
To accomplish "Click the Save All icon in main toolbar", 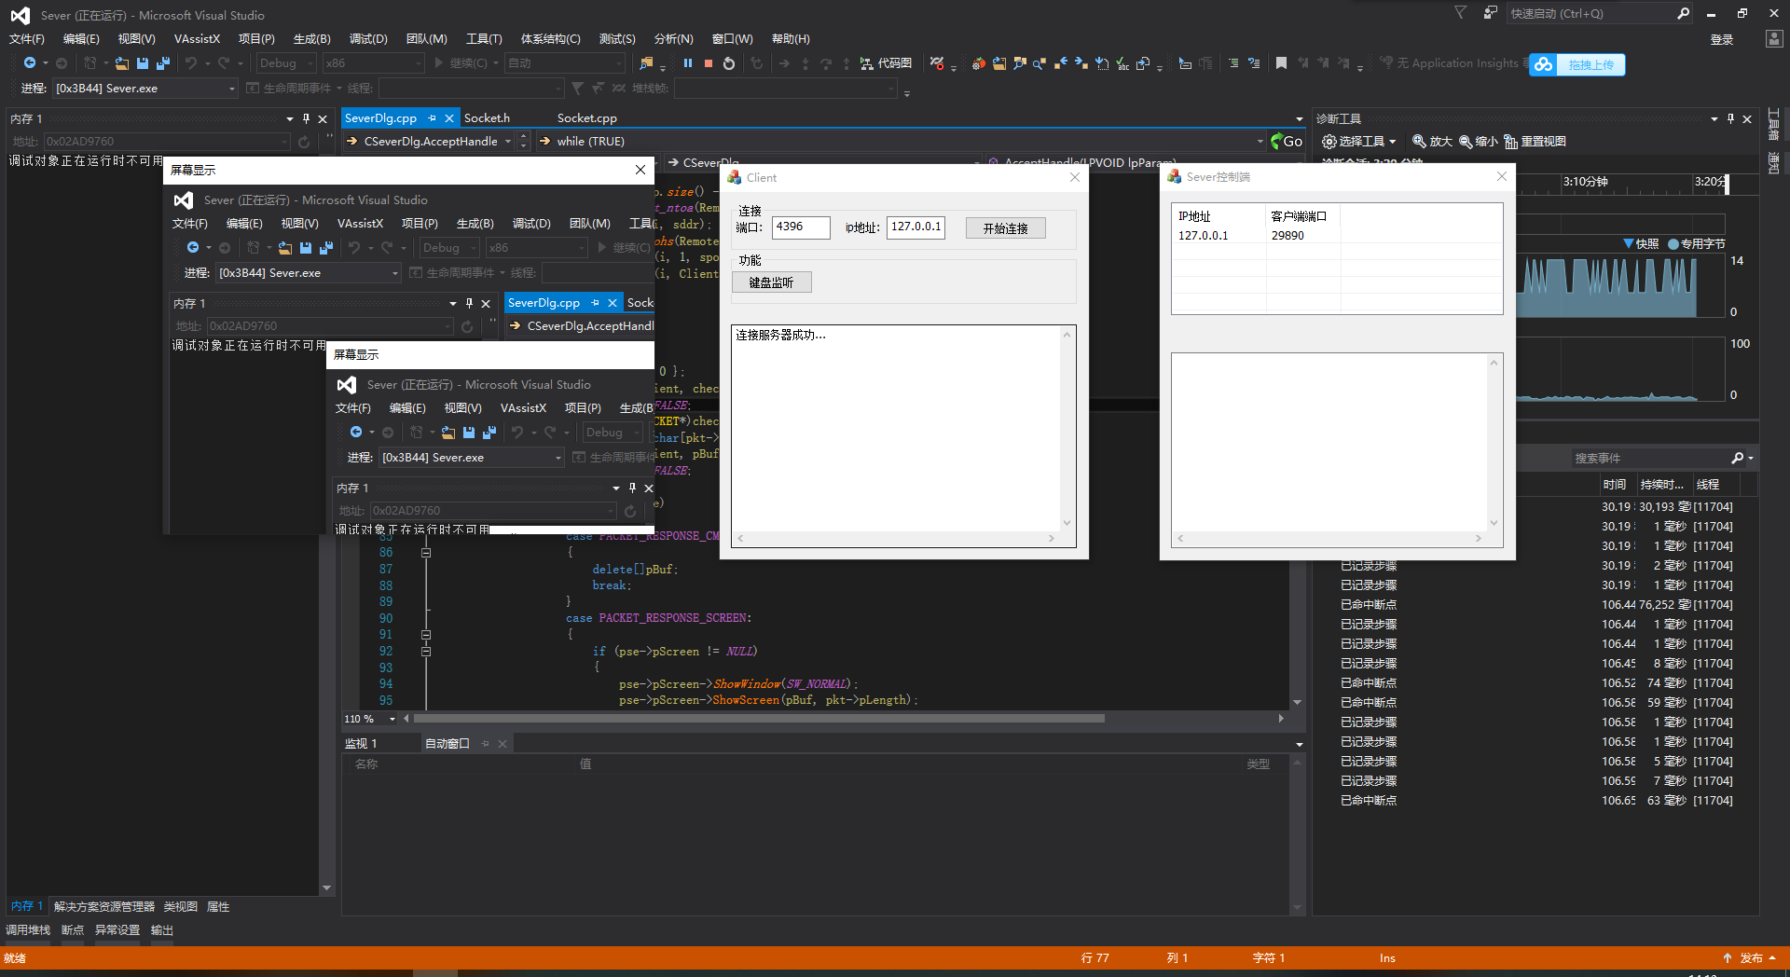I will pyautogui.click(x=163, y=62).
